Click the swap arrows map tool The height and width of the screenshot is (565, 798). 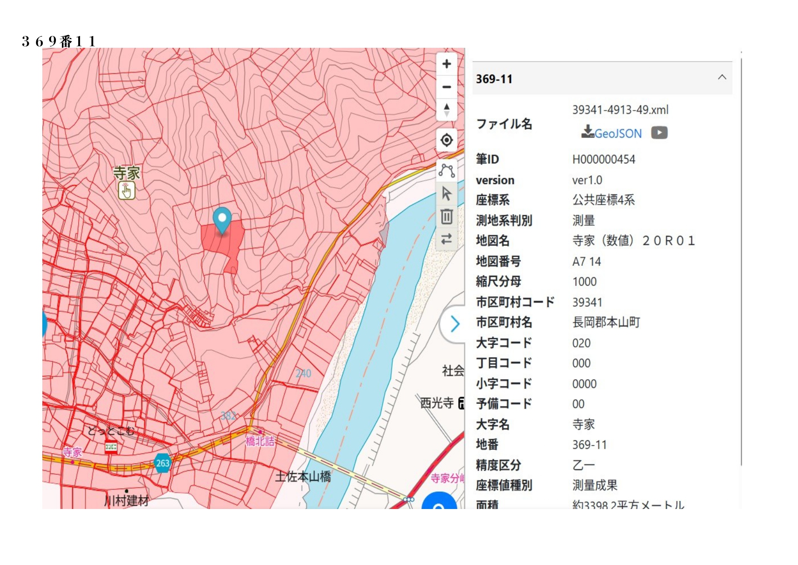pos(446,239)
